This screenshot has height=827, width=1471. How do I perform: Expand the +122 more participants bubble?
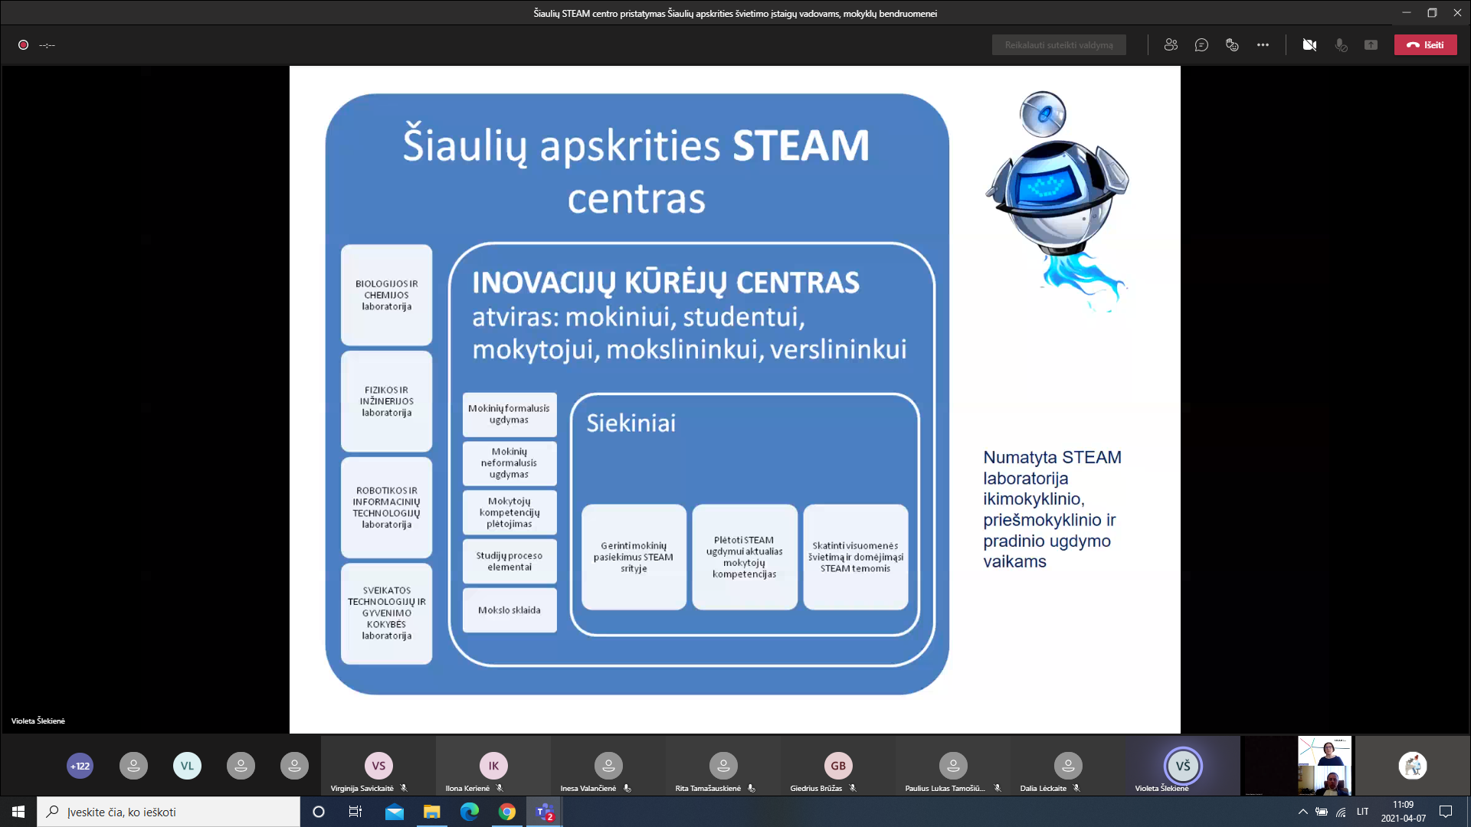tap(80, 766)
